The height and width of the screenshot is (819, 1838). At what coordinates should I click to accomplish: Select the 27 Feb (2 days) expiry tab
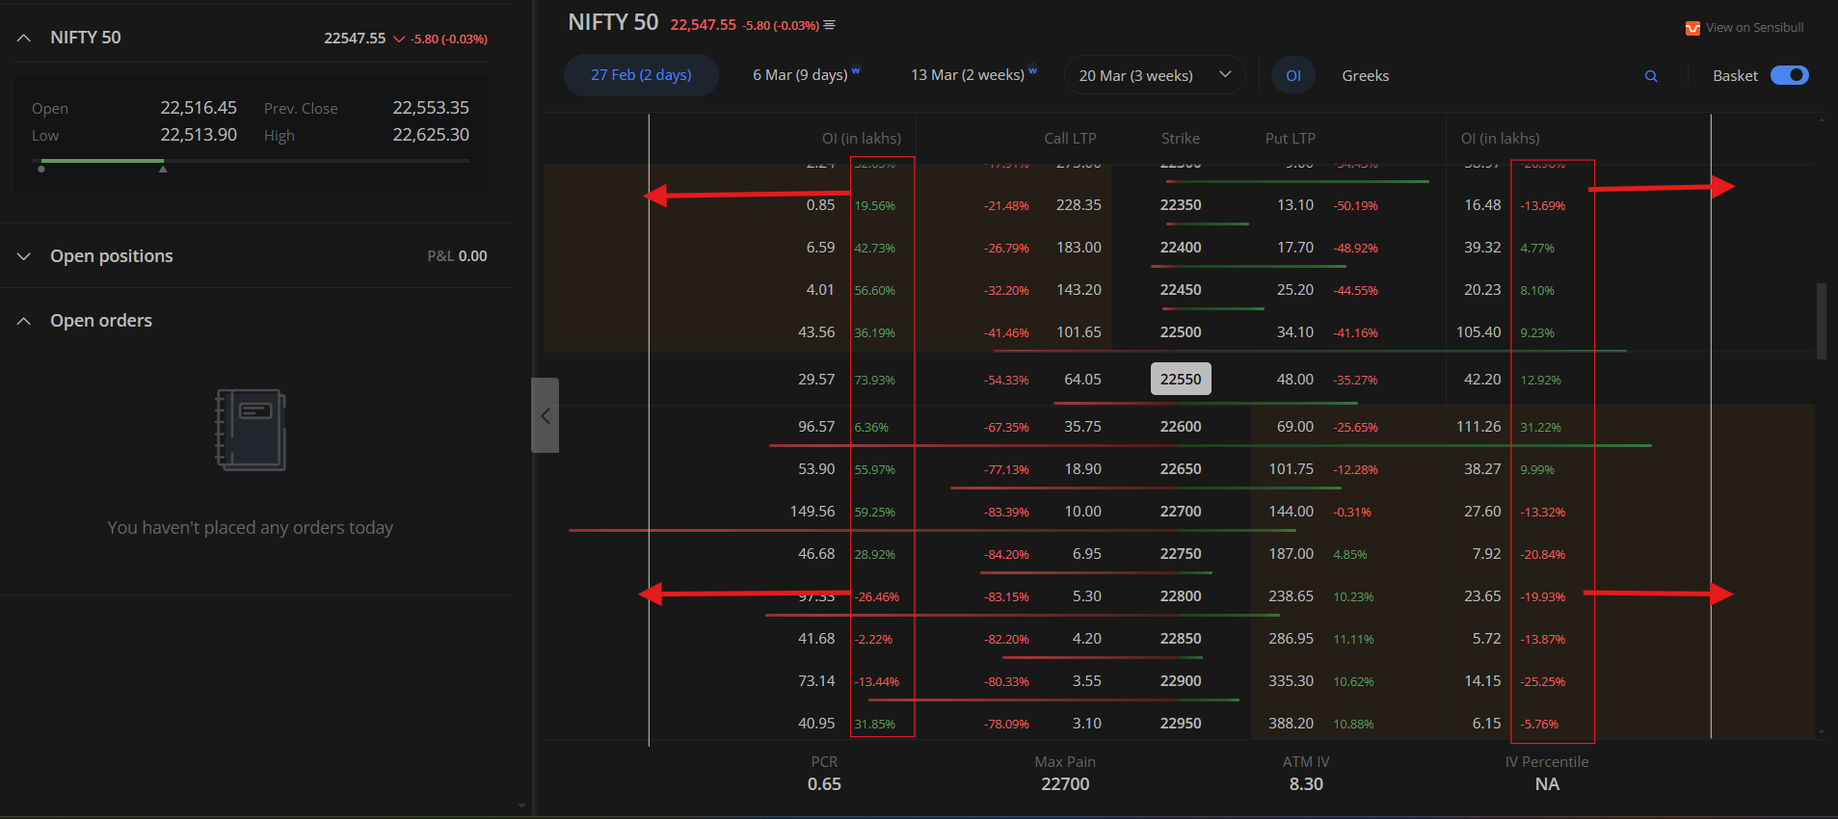[641, 75]
